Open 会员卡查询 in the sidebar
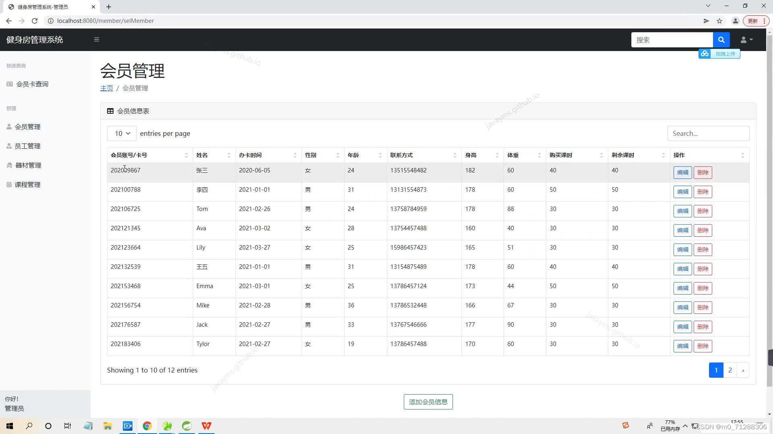The height and width of the screenshot is (434, 773). click(27, 84)
